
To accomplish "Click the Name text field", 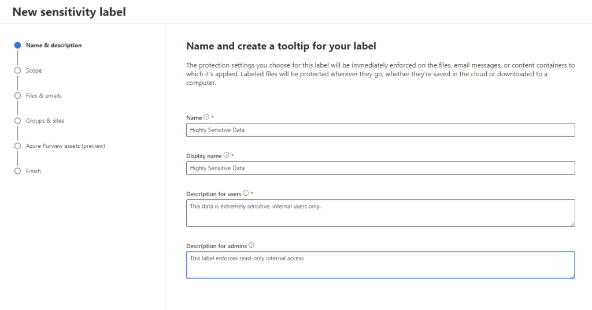I will (x=380, y=130).
